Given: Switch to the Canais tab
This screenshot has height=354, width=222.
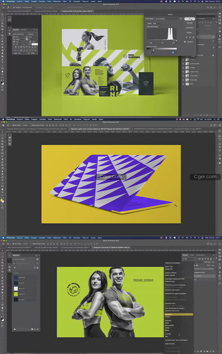Looking at the screenshot, I should (192, 255).
